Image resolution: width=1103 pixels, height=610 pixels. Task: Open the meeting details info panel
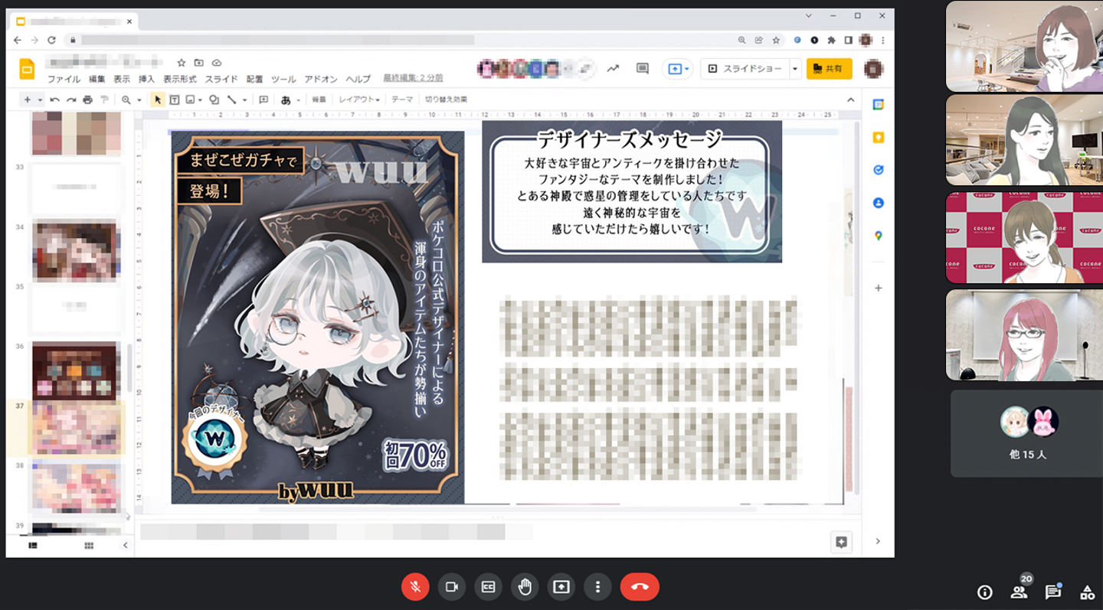[985, 592]
